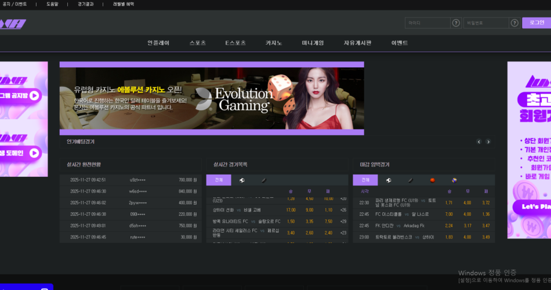Viewport: 551px width, 290px height.
Task: Click the help icon beside the password field
Action: 514,23
